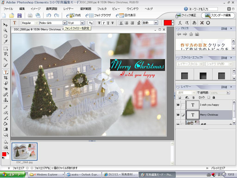The width and height of the screenshot is (237, 178).
Task: Toggle faux bold text style
Action: click(x=99, y=23)
